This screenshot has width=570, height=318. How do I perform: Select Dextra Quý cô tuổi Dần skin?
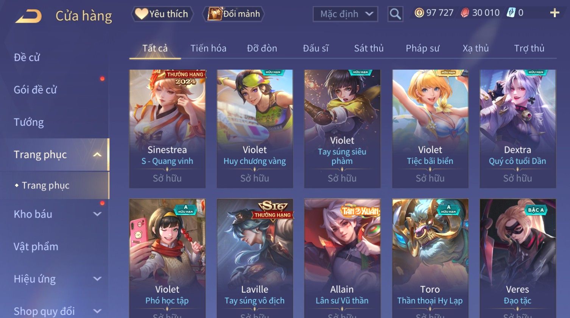[x=517, y=129]
